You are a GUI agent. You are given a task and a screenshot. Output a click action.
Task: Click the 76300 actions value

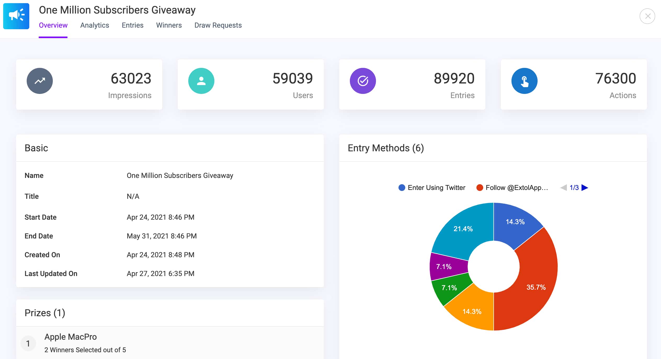616,78
